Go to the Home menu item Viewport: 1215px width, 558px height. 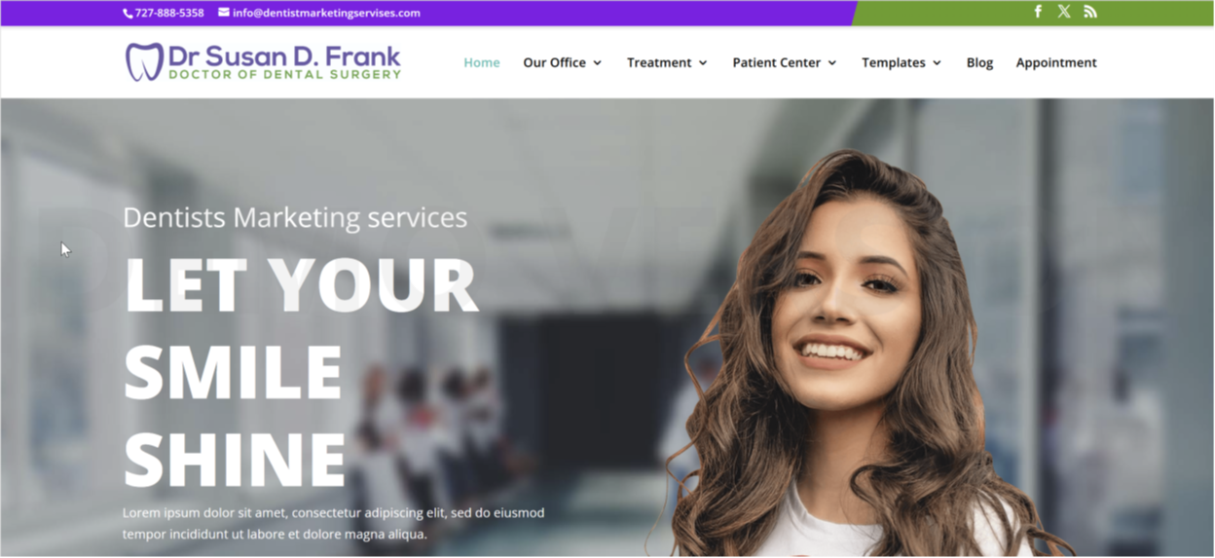[482, 62]
